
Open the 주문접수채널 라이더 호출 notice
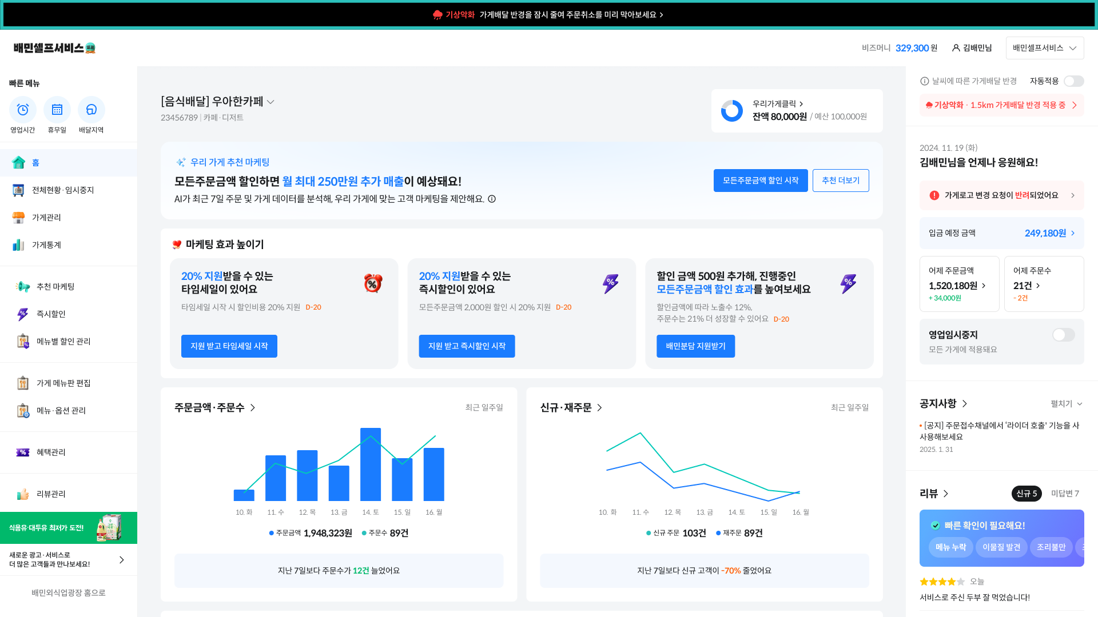(1000, 431)
